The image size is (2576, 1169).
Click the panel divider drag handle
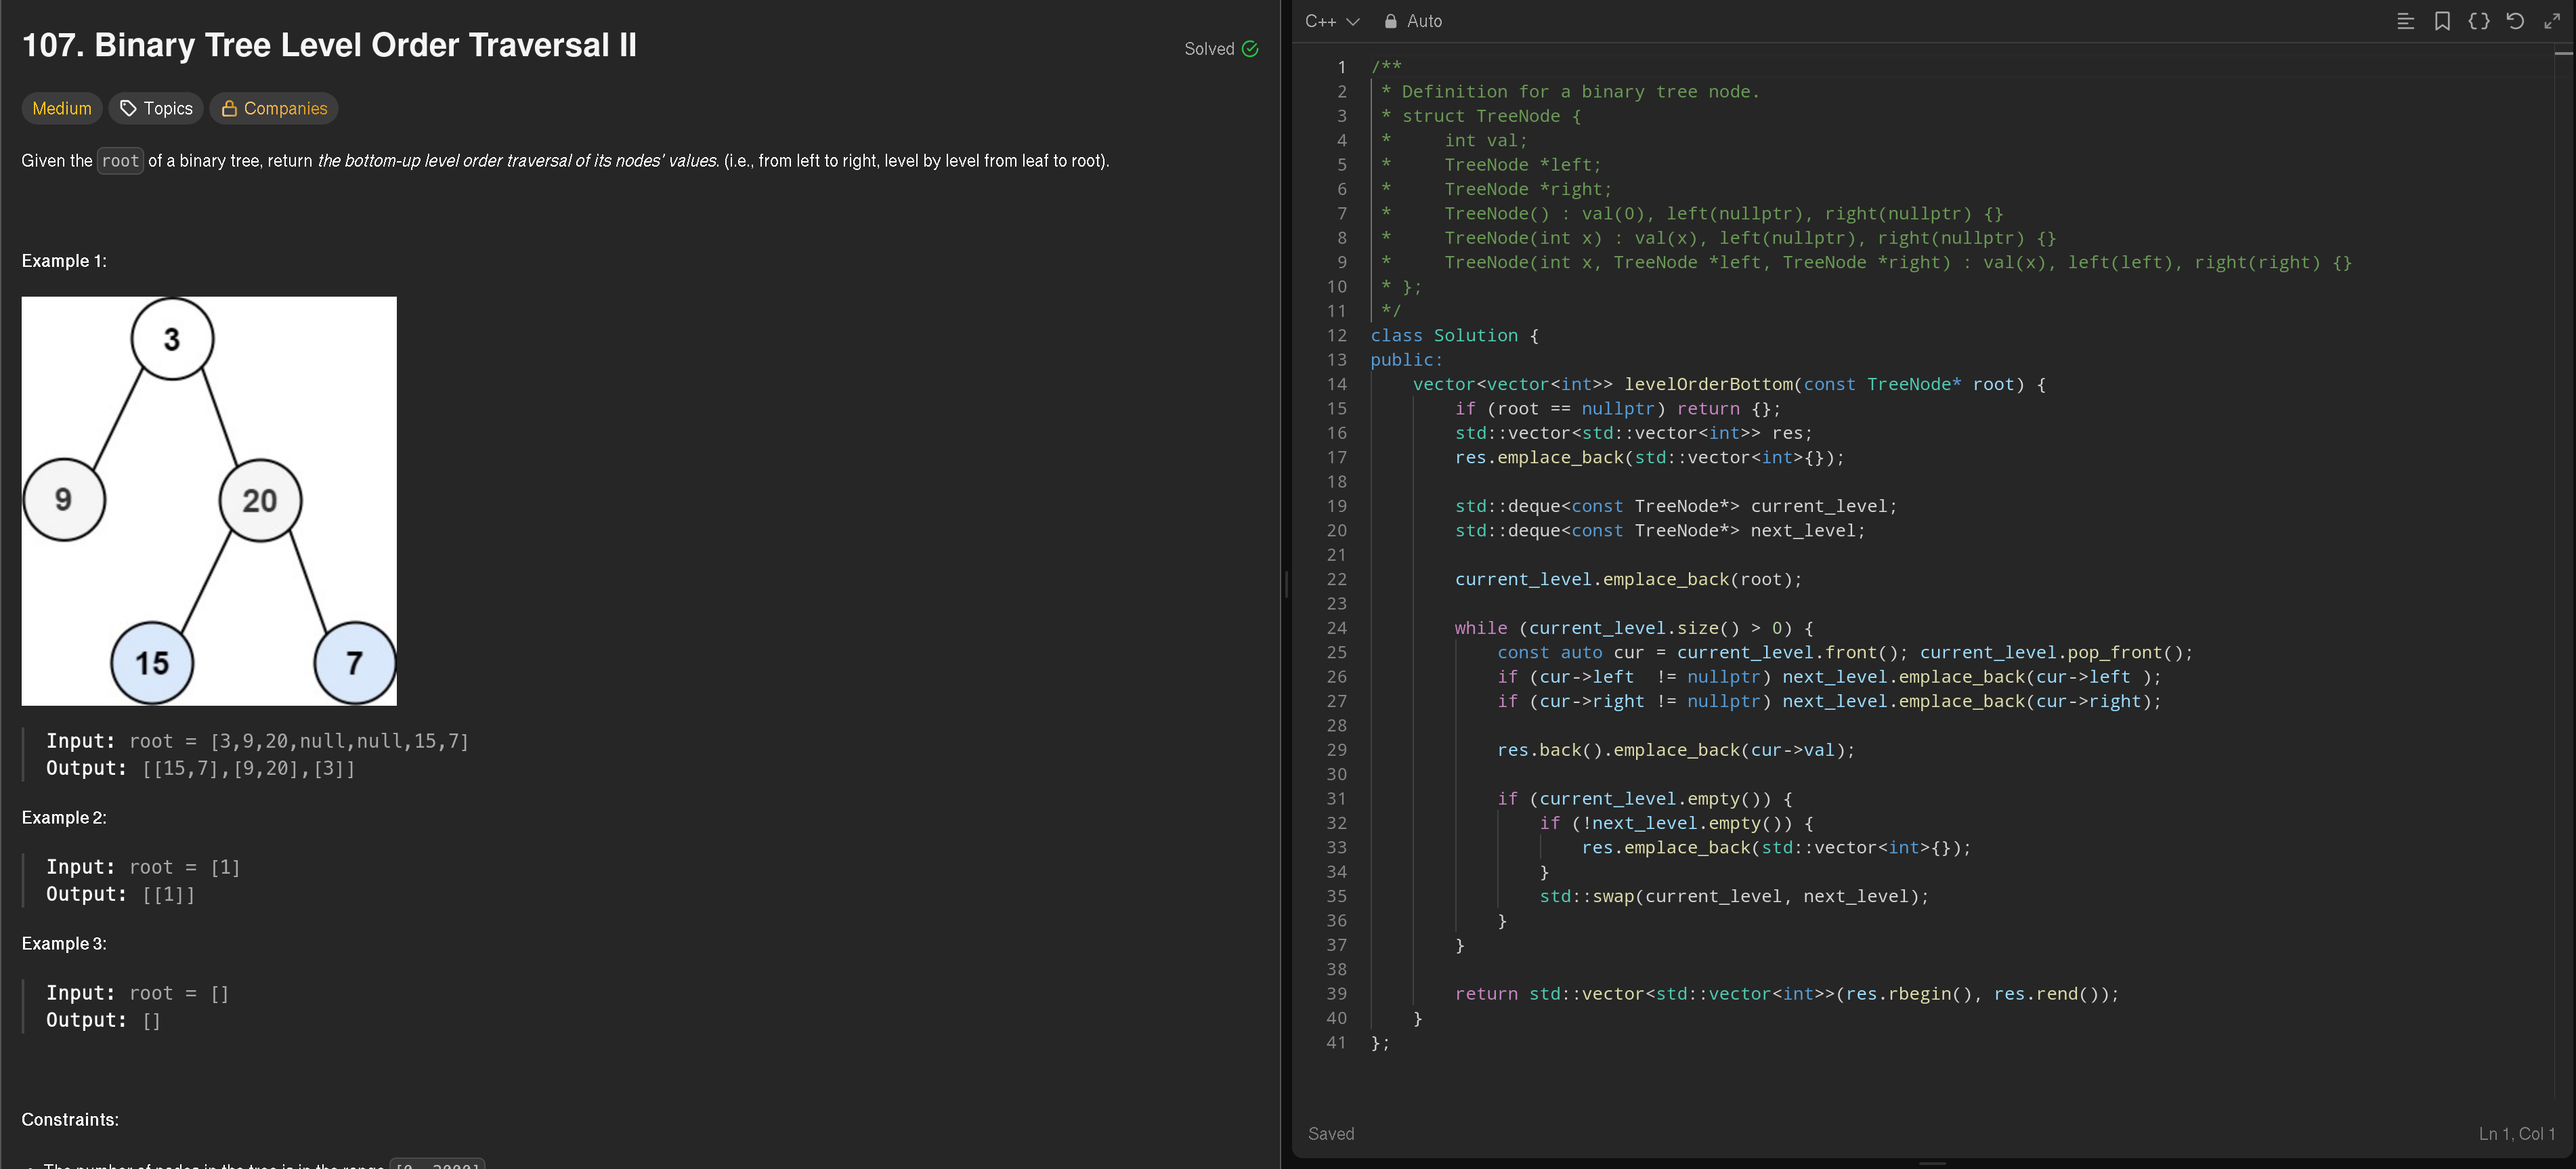pos(1286,584)
